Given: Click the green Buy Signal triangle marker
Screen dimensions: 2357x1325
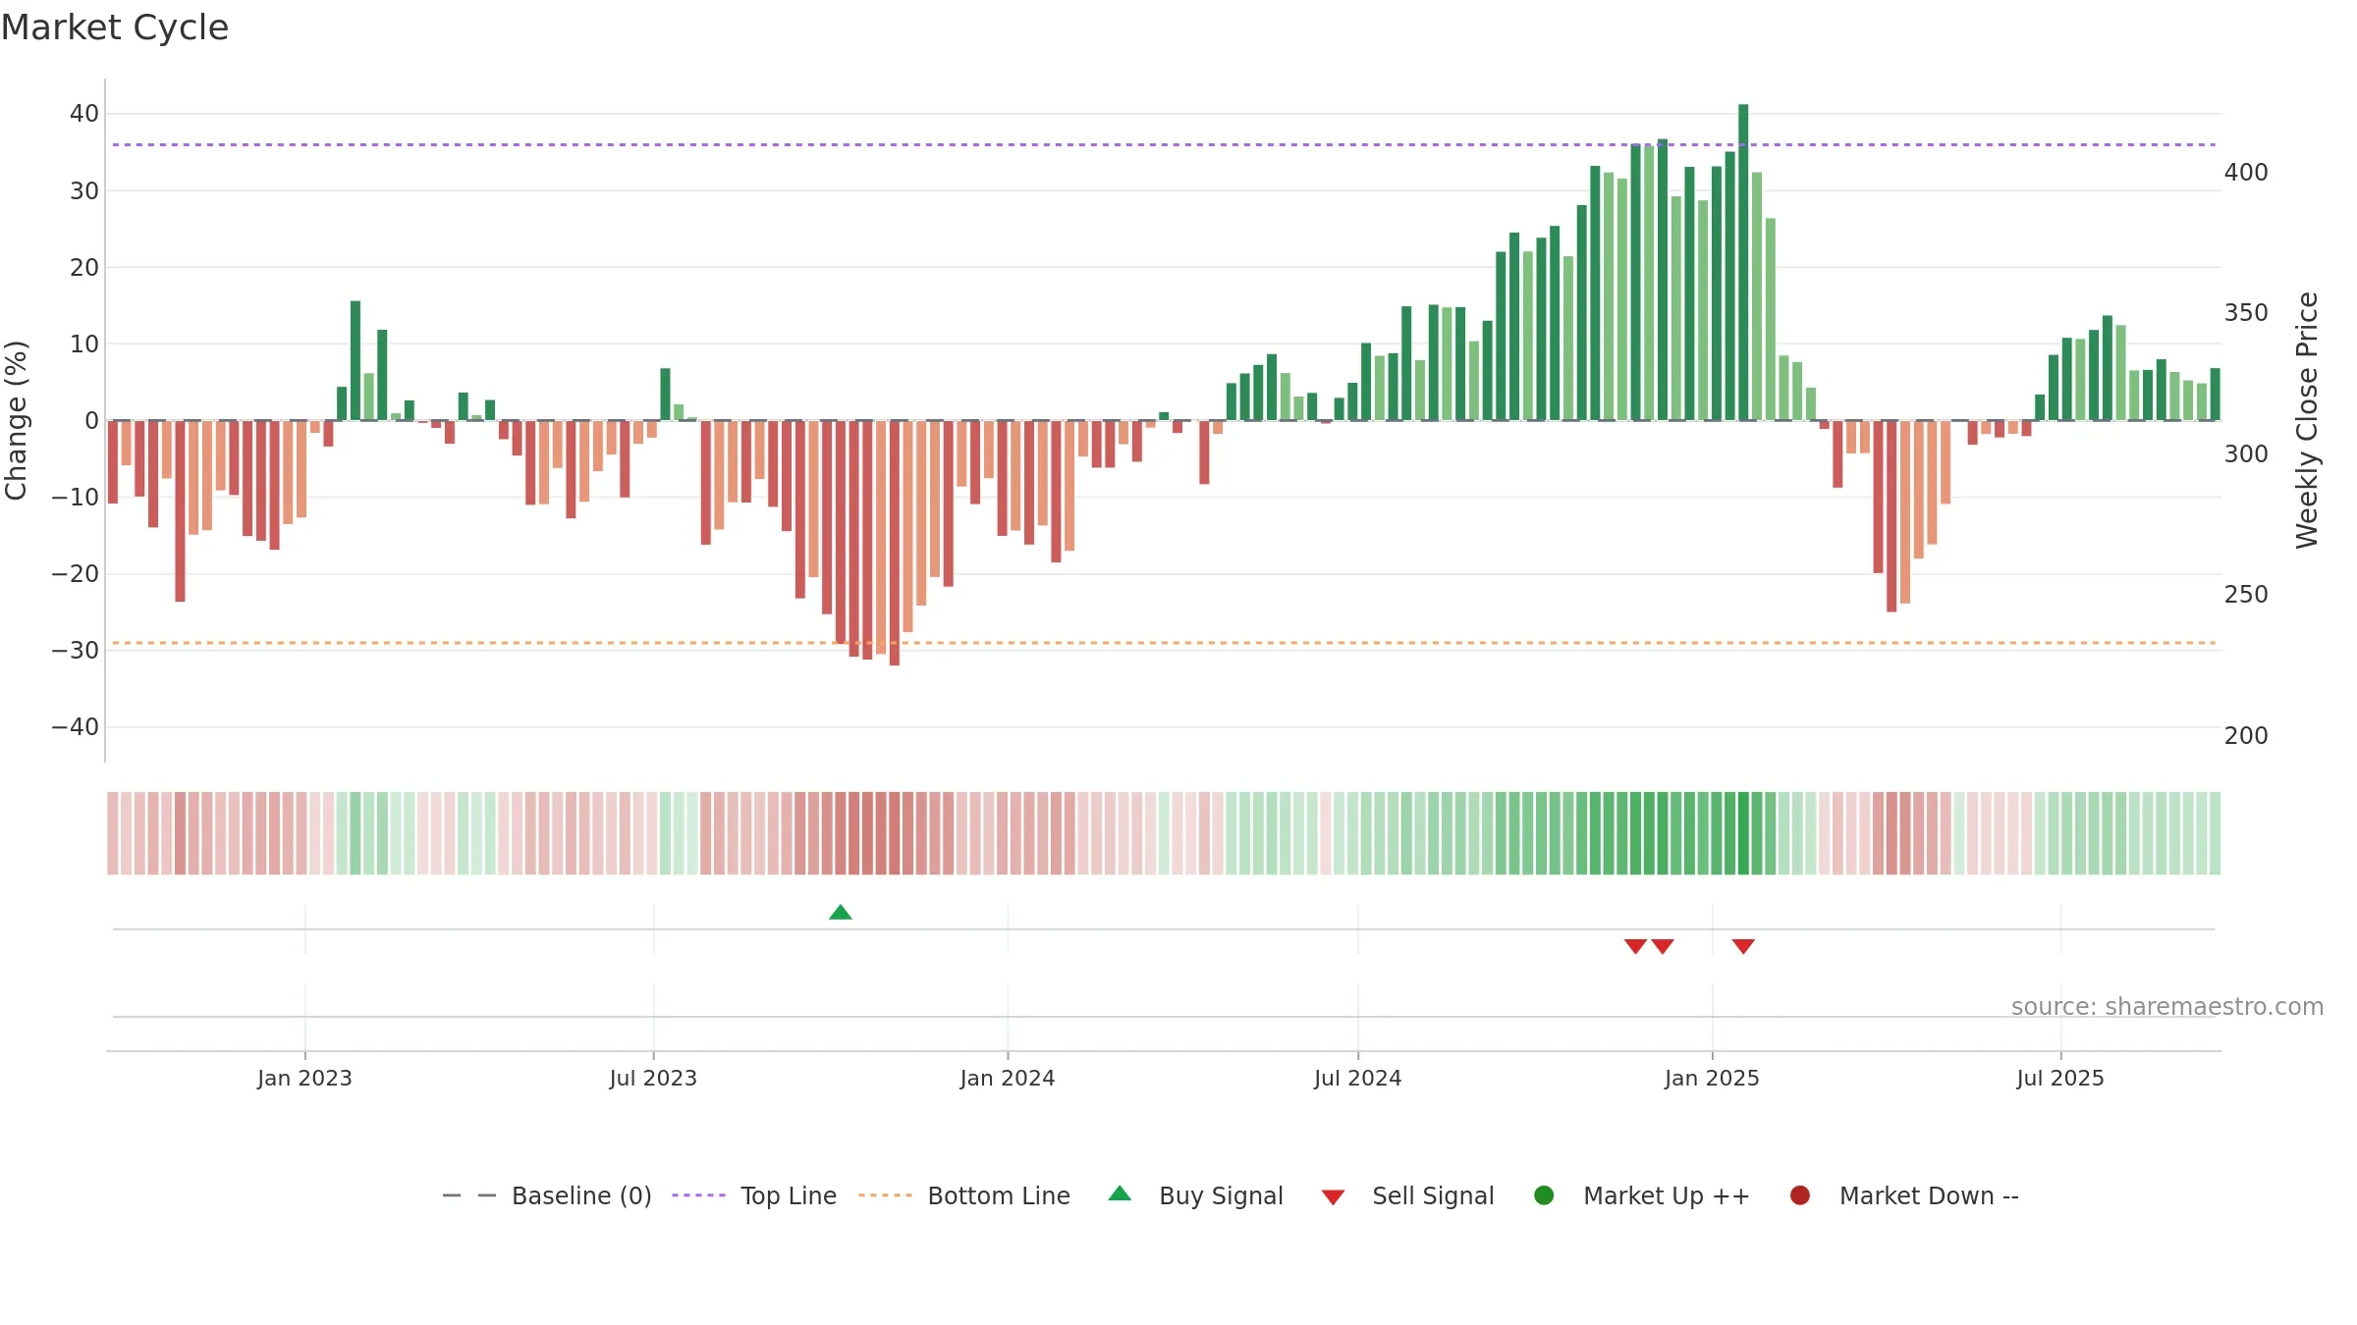Looking at the screenshot, I should 840,913.
